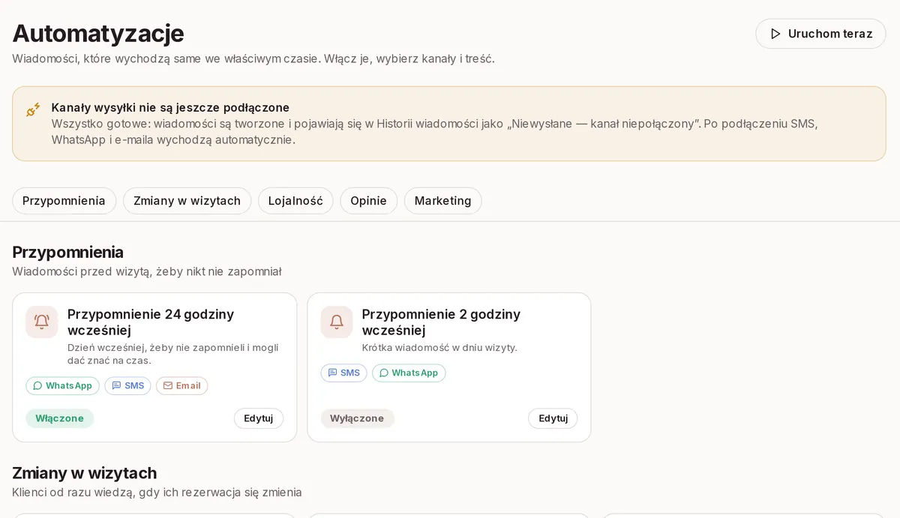The width and height of the screenshot is (900, 518).
Task: Switch to the Zmiany w wizytach tab
Action: (187, 201)
